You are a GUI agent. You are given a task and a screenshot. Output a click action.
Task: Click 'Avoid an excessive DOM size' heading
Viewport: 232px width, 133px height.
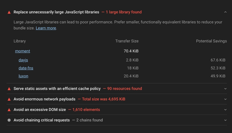(x=40, y=110)
